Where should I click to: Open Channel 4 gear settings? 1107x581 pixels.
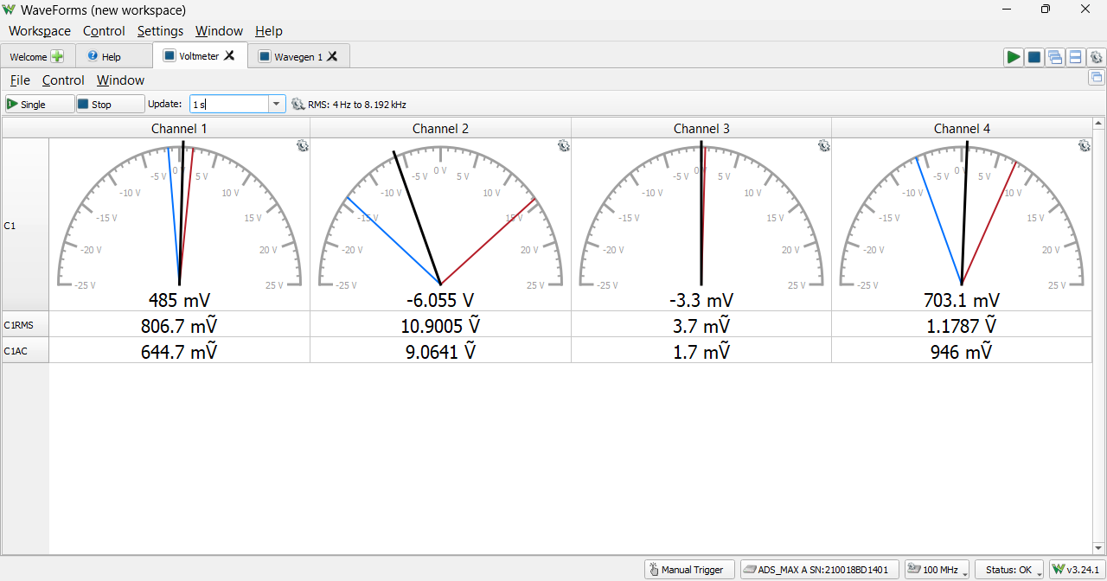[1084, 146]
